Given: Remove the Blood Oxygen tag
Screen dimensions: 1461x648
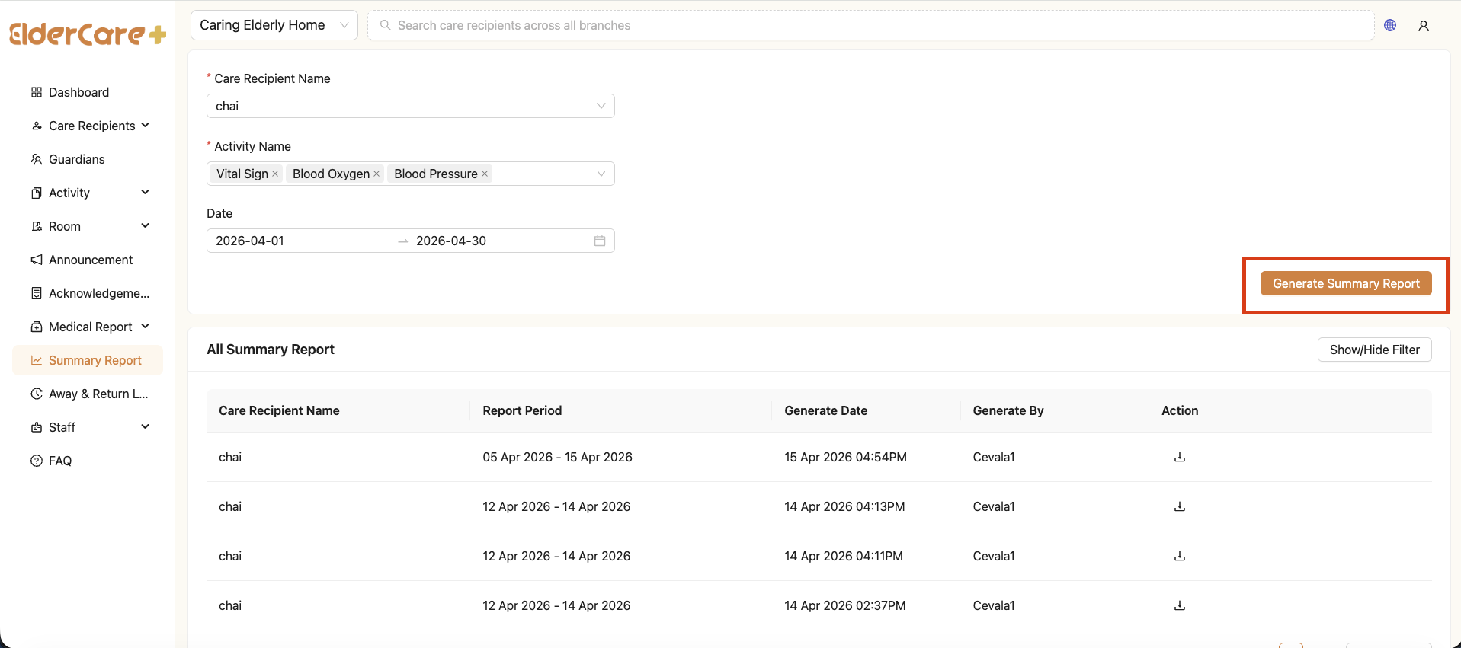Looking at the screenshot, I should (376, 174).
